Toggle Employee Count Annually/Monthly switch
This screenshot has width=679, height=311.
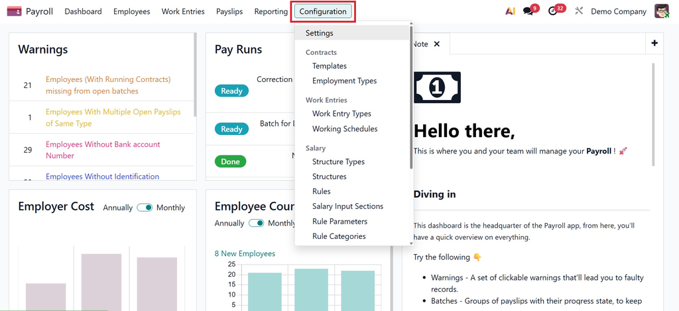(x=257, y=223)
